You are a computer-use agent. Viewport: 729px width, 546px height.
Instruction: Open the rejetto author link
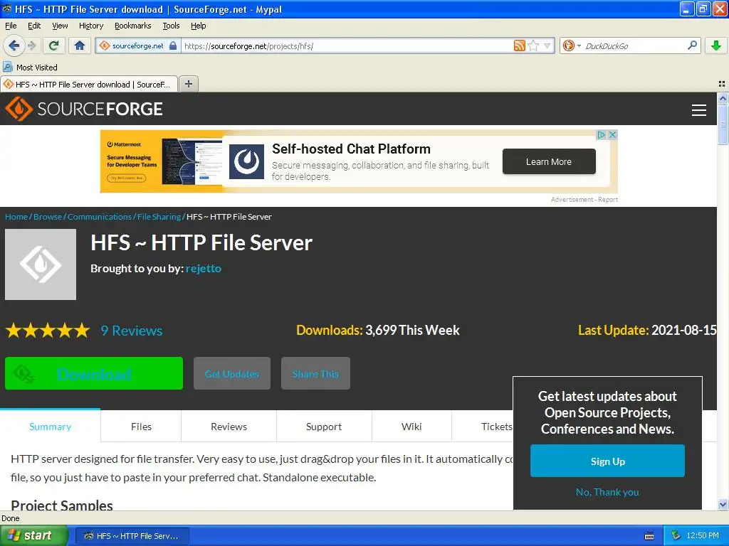pyautogui.click(x=203, y=268)
